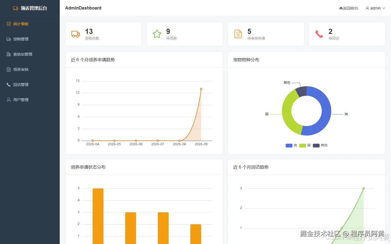Image resolution: width=391 pixels, height=244 pixels.
Task: Click the 2026-06 axis label
Action: pos(136,144)
